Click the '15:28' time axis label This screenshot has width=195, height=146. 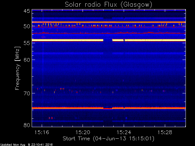[165, 132]
